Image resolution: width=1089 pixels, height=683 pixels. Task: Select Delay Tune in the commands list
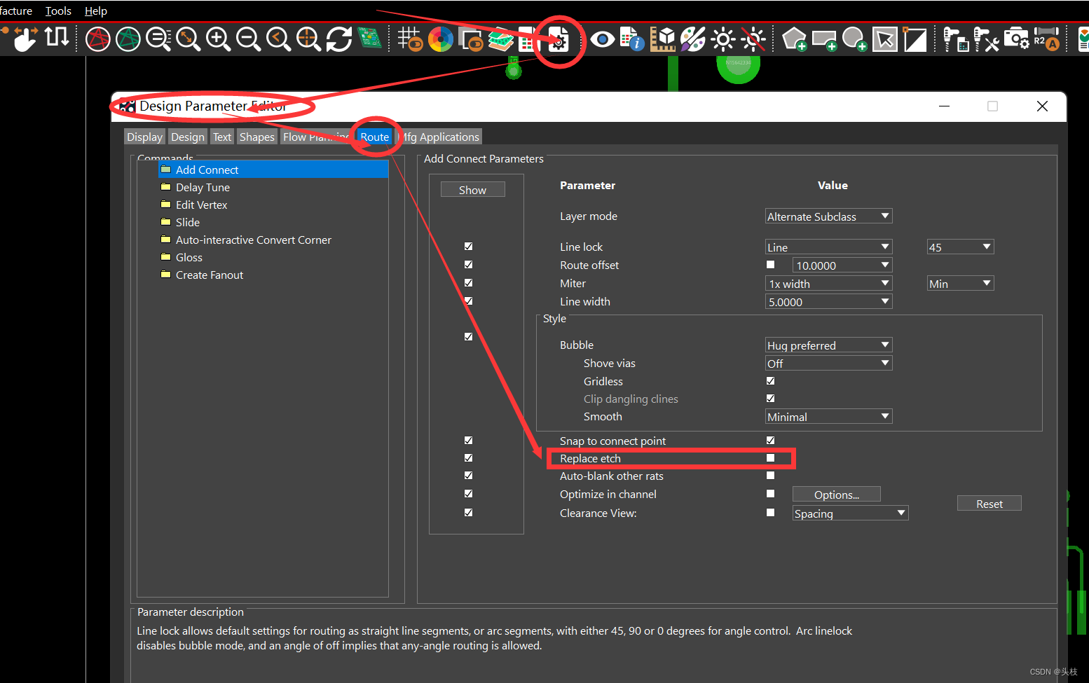coord(203,188)
